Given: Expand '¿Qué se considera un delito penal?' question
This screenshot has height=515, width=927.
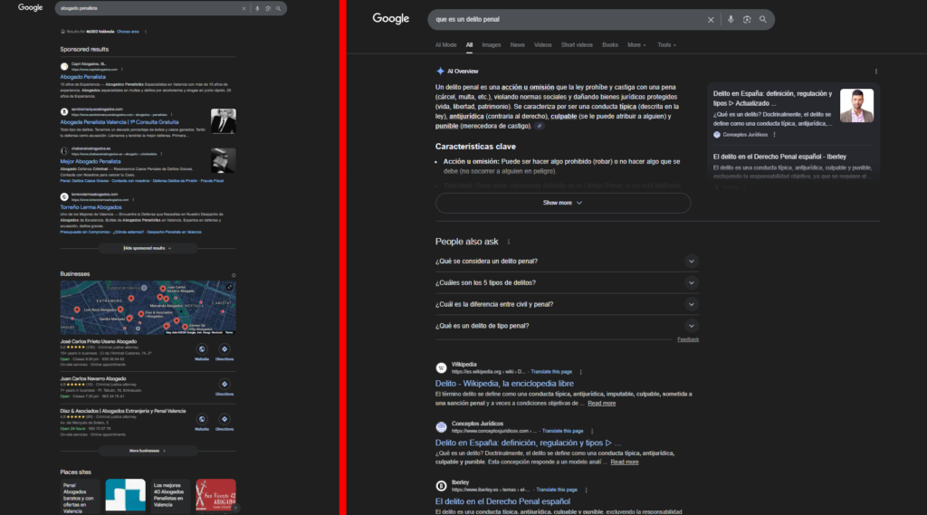Looking at the screenshot, I should (692, 262).
